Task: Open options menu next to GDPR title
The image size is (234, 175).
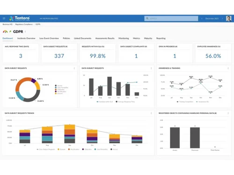Action: (25, 32)
